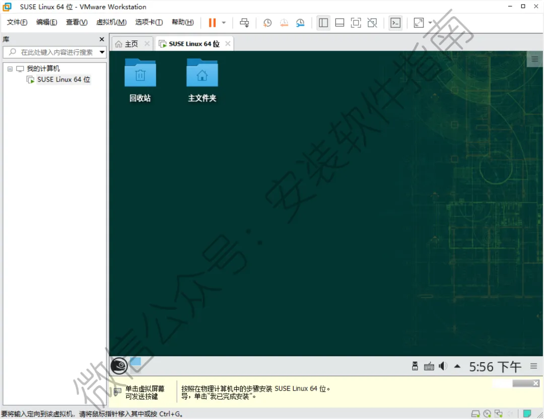Click the 5:56 下午 clock
The image size is (544, 419).
tap(495, 367)
